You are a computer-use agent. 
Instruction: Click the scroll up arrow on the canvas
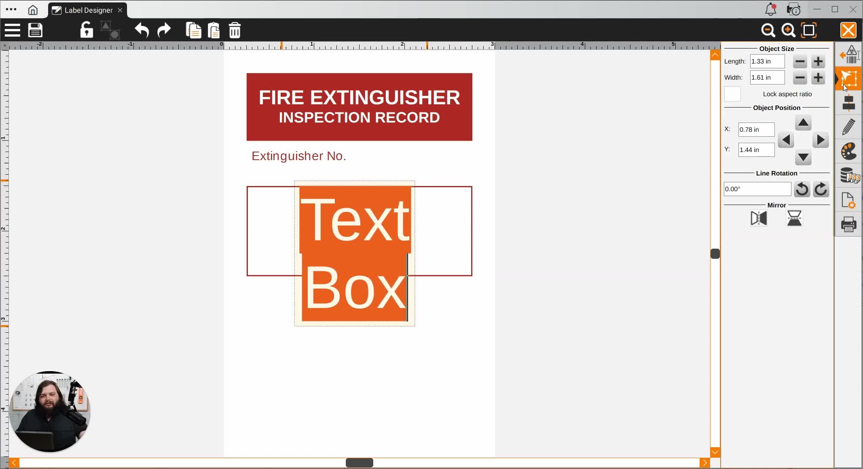pos(715,55)
